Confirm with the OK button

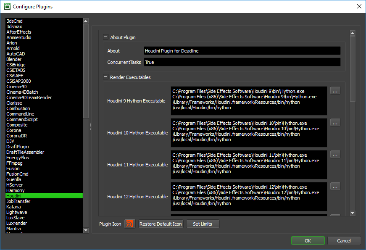tap(308, 241)
